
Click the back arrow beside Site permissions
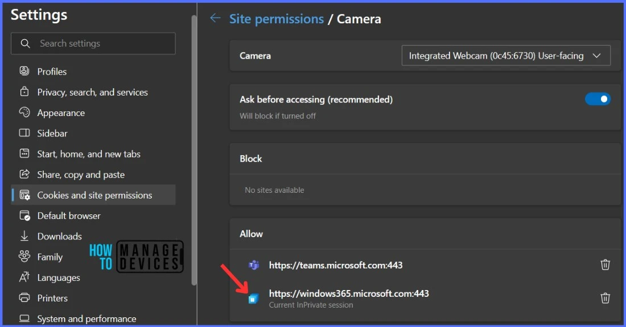pyautogui.click(x=215, y=18)
